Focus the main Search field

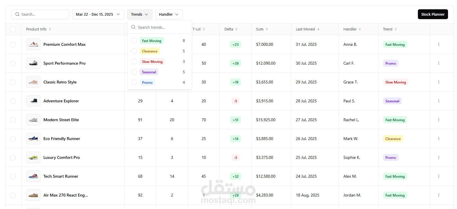40,14
